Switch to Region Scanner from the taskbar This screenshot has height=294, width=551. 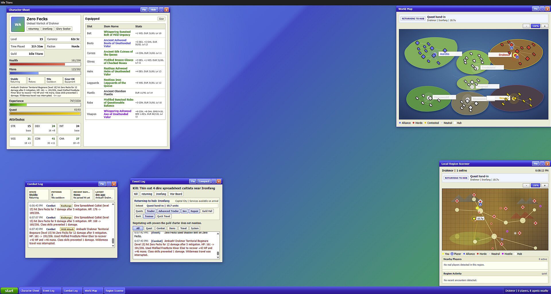(115, 291)
